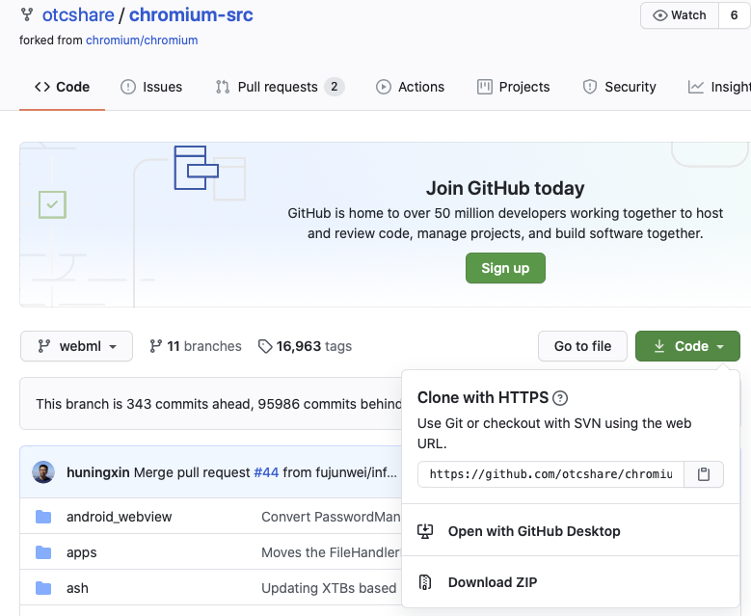The image size is (751, 616).
Task: Click the folder icon for the ash directory
Action: (43, 588)
